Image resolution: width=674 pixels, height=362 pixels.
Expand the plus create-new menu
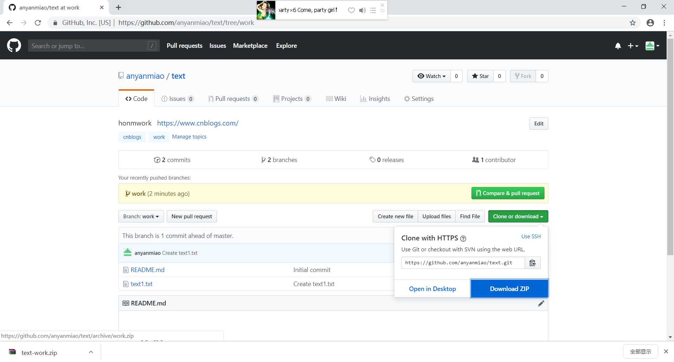pyautogui.click(x=633, y=46)
